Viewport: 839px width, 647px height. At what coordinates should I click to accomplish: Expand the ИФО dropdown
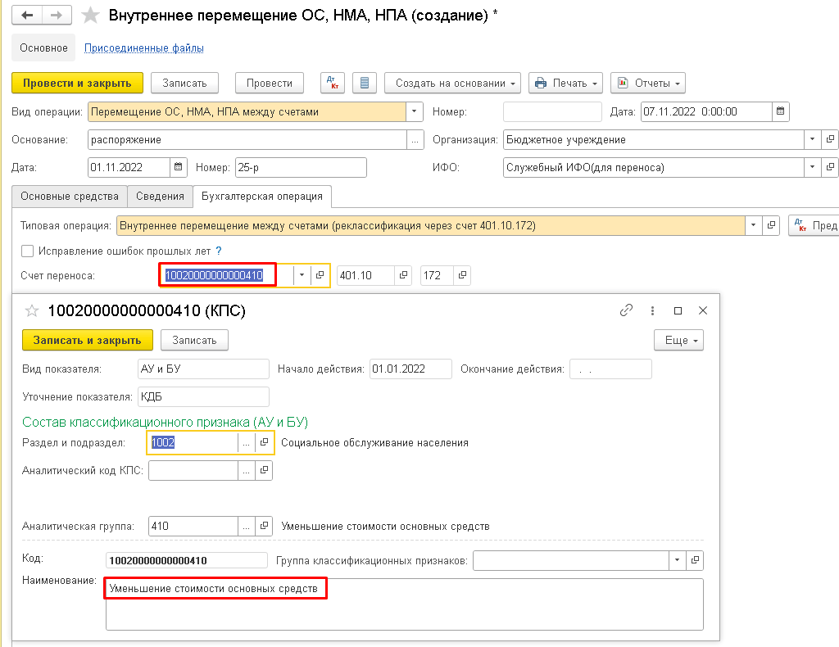tap(812, 167)
